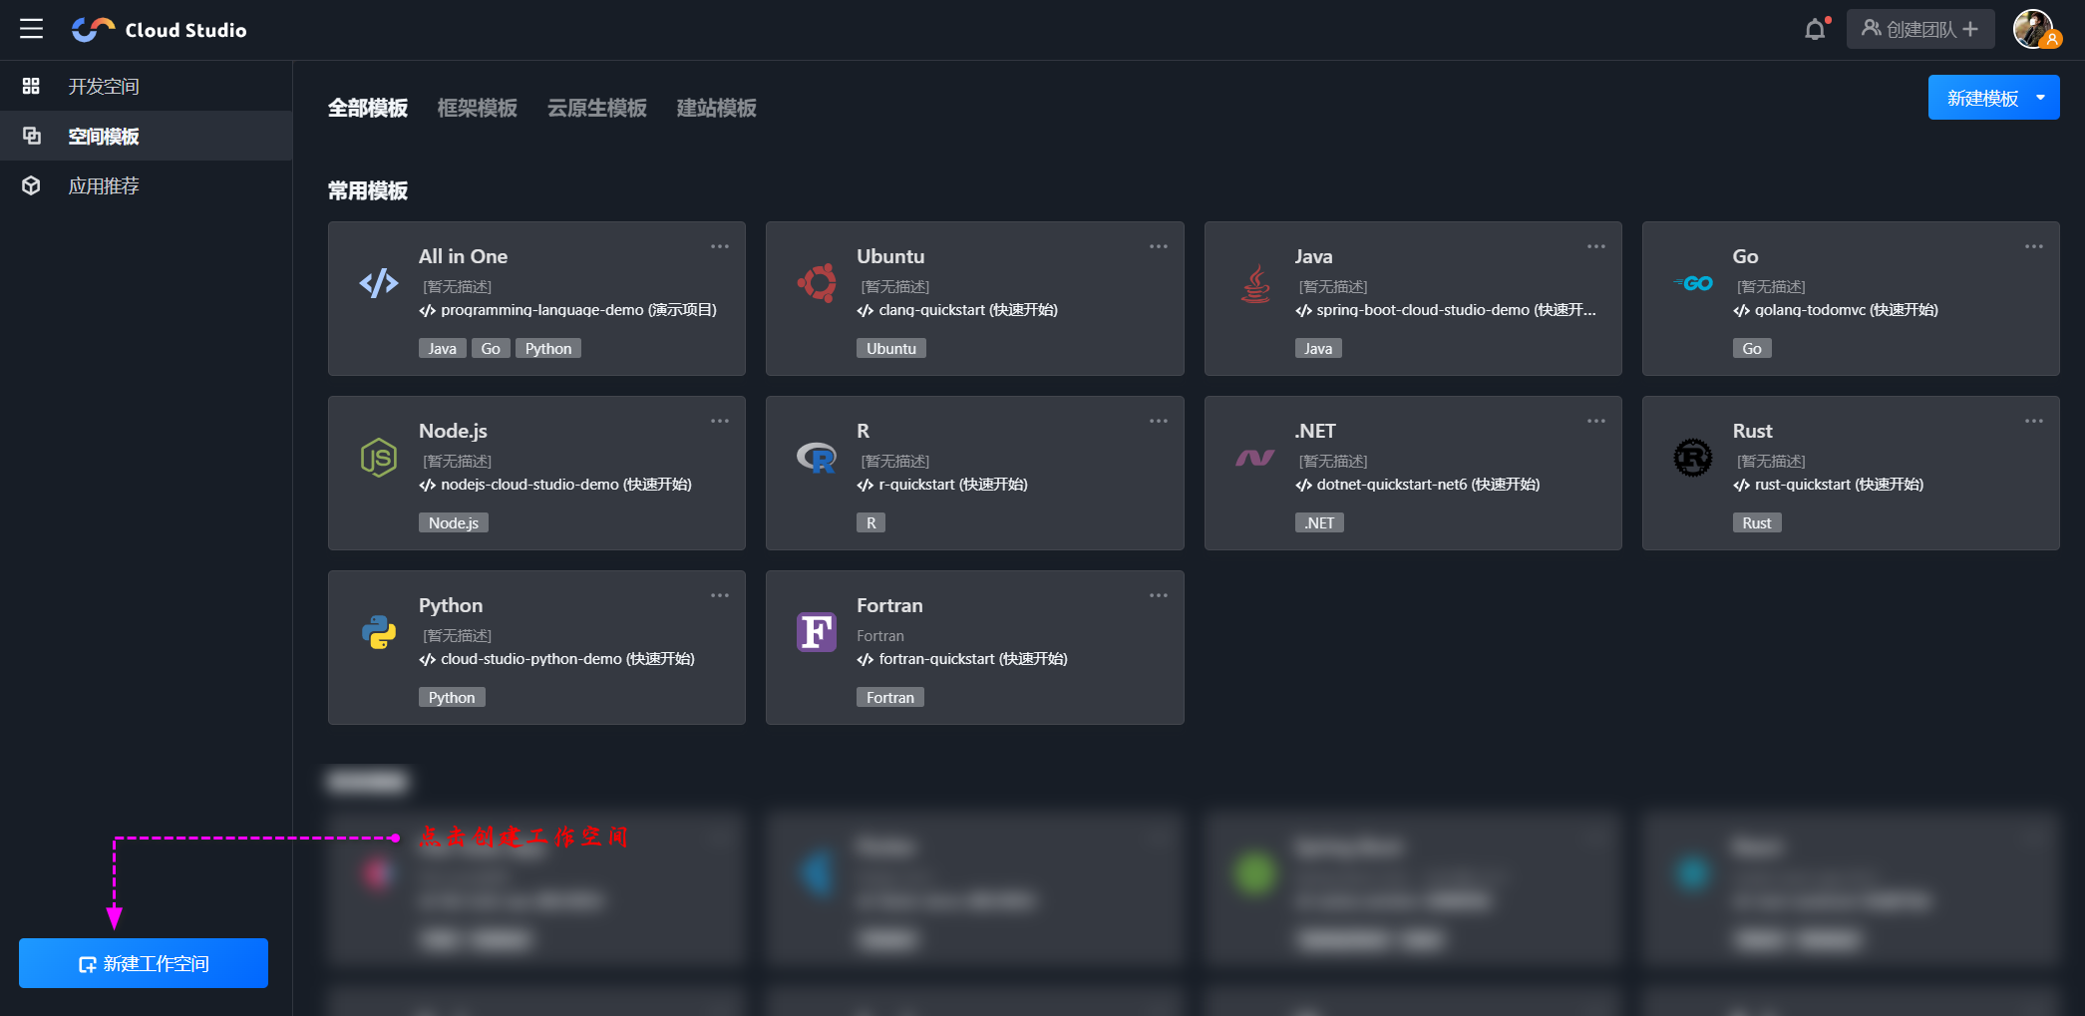
Task: Click the All in One code icon
Action: (378, 283)
